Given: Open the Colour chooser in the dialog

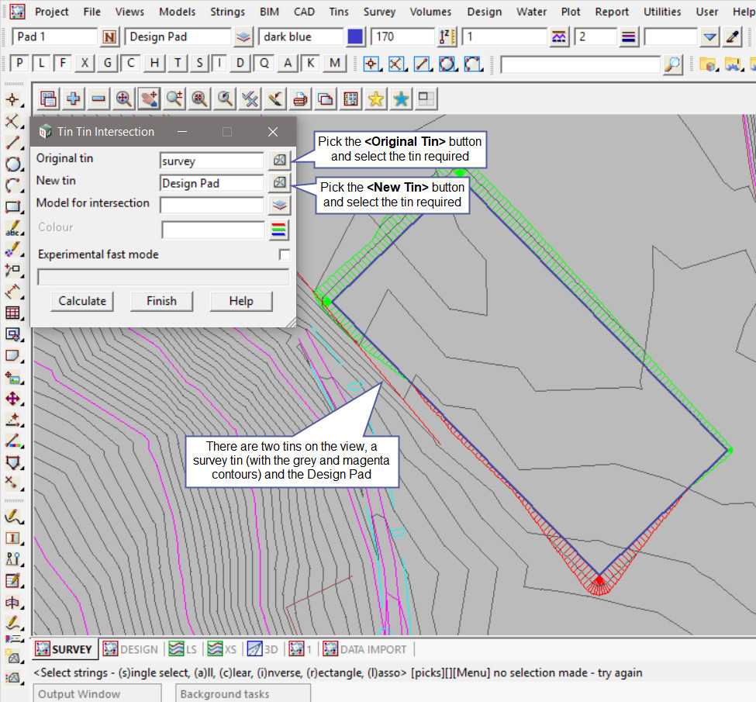Looking at the screenshot, I should tap(279, 230).
